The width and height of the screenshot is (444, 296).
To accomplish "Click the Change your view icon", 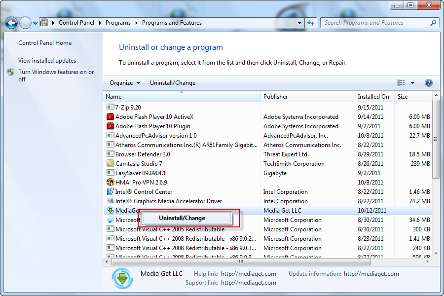I will (401, 83).
